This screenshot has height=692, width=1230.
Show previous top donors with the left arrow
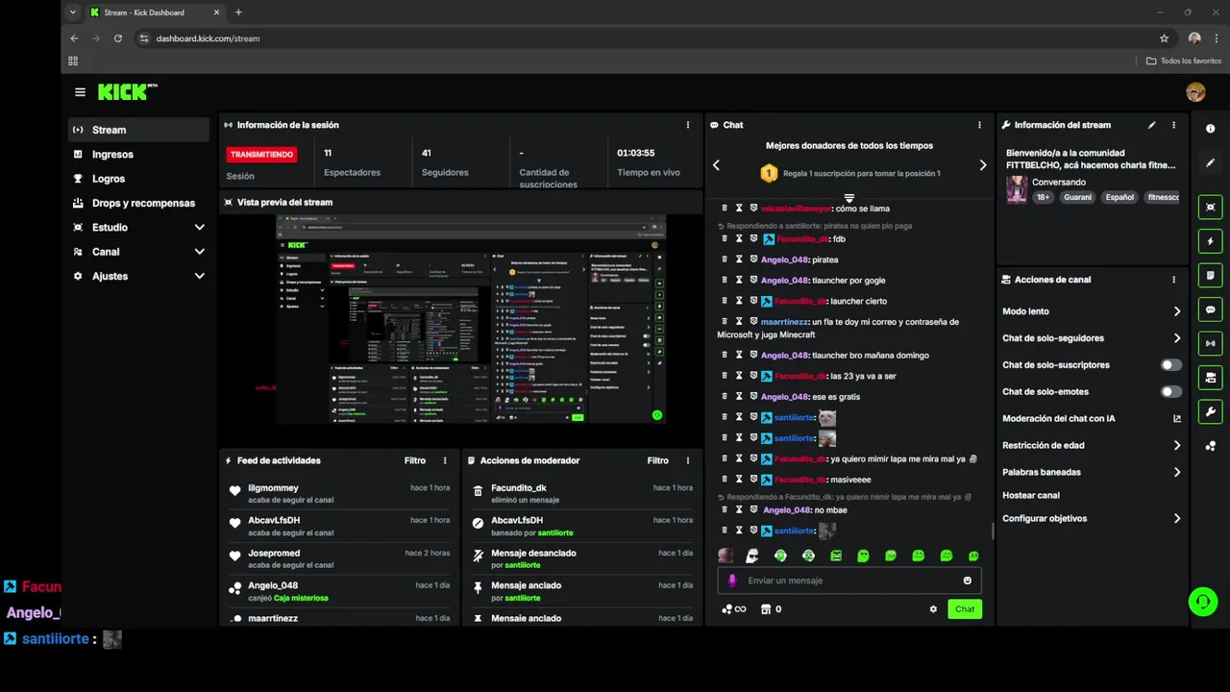click(716, 165)
